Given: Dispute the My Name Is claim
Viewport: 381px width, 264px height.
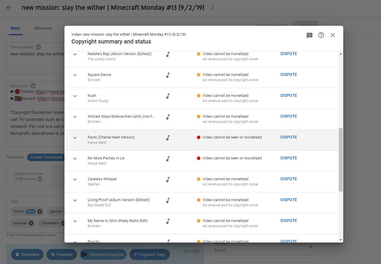Looking at the screenshot, I should coord(289,221).
